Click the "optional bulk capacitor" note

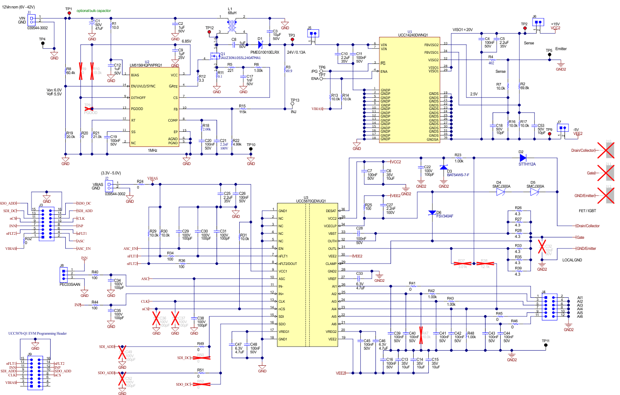point(94,11)
